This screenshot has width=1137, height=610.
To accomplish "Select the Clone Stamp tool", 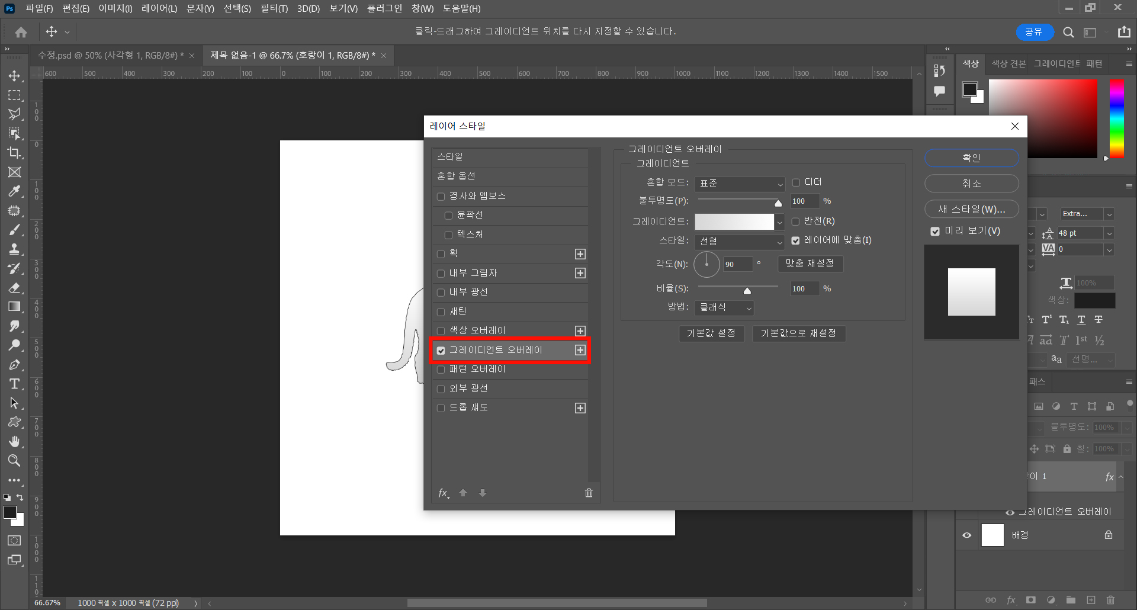I will coord(15,249).
